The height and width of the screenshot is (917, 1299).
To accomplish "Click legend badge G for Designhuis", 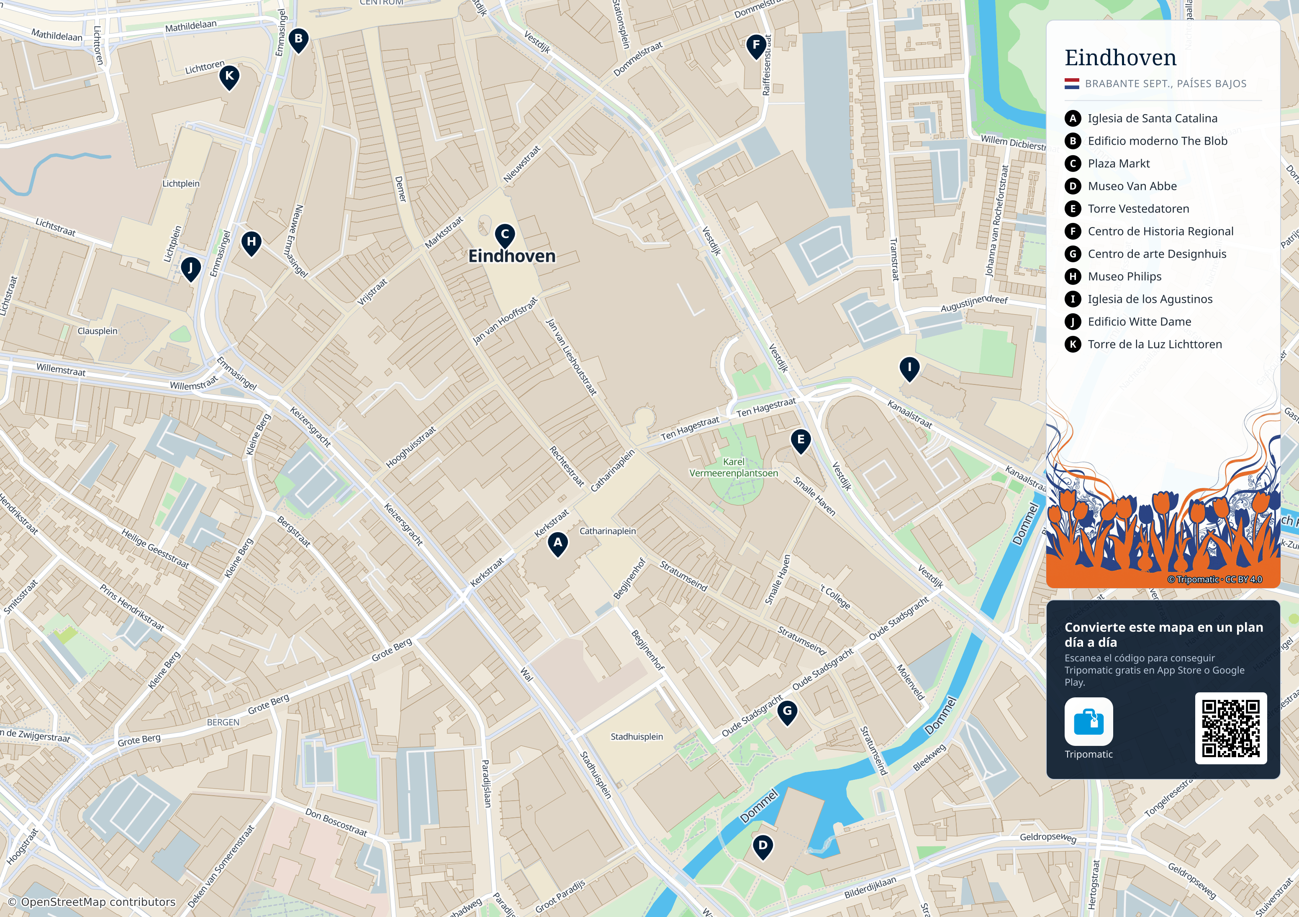I will coord(1073,254).
